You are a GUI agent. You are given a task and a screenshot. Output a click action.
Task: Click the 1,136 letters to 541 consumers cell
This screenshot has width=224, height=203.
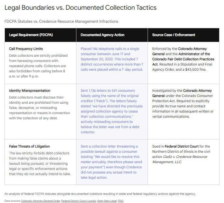click(x=111, y=111)
